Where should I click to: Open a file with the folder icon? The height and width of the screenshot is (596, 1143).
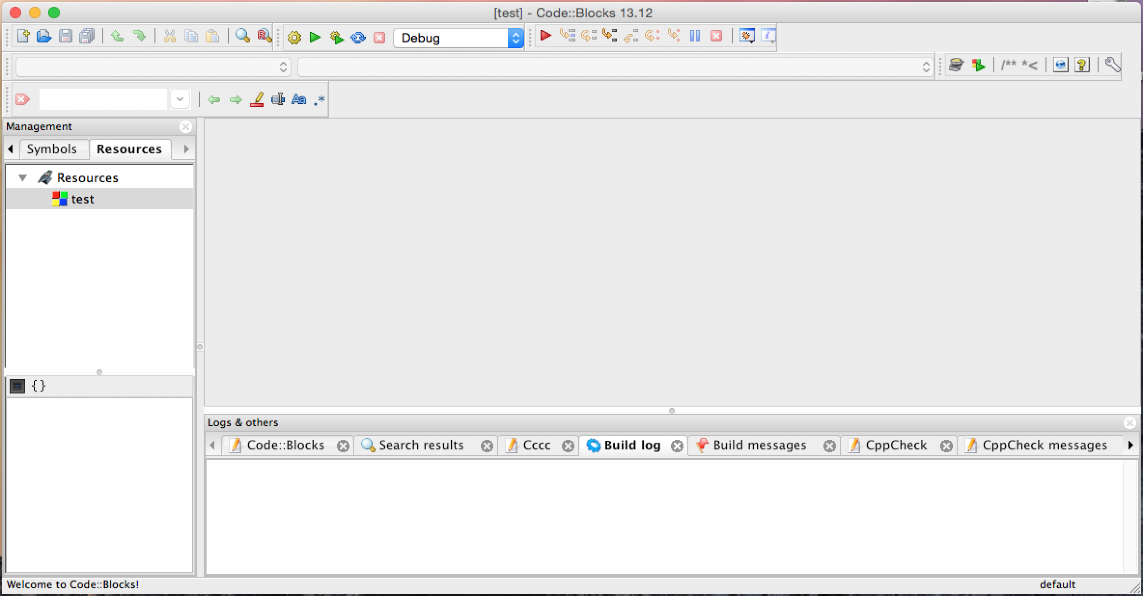tap(44, 36)
